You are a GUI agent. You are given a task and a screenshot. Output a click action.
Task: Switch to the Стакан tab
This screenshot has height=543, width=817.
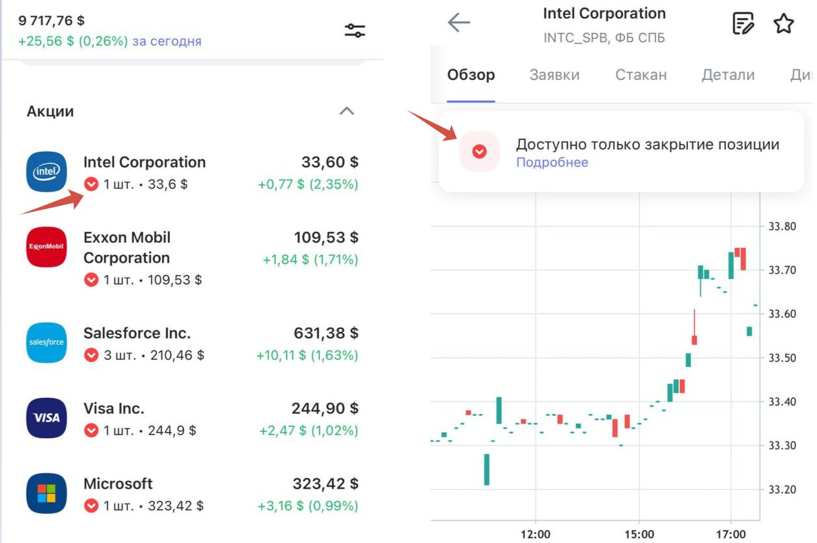click(641, 75)
